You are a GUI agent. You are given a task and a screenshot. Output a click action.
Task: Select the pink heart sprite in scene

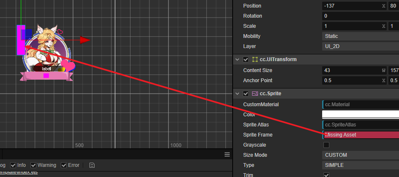(68, 65)
